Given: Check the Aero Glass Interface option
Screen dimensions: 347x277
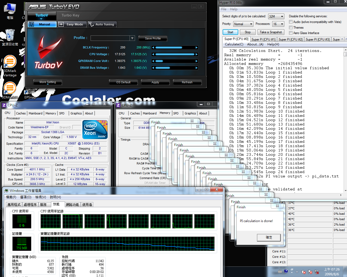Looking at the screenshot, I should [291, 33].
